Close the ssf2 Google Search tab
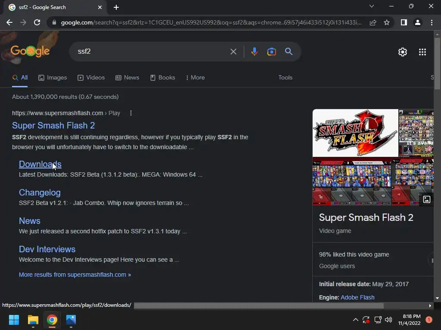Screen dimensions: 441x330 [100, 7]
